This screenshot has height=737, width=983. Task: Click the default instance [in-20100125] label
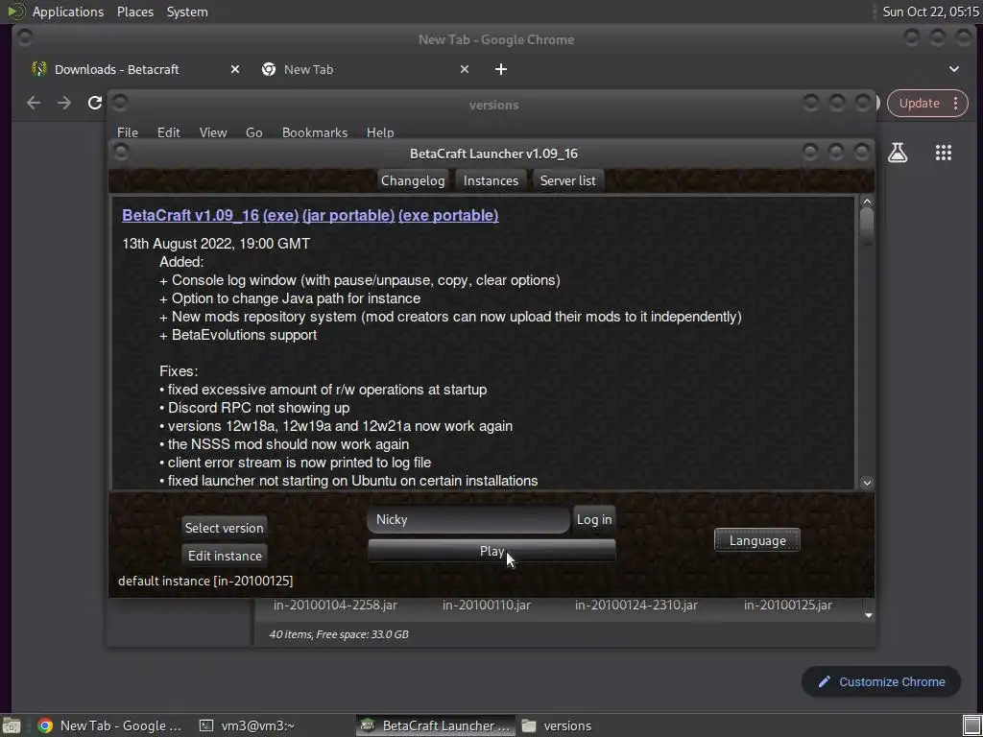click(x=205, y=581)
